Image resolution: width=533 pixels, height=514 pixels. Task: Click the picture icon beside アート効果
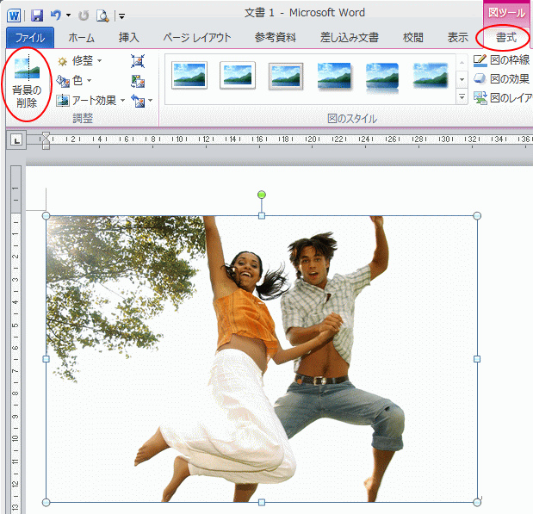coord(63,101)
